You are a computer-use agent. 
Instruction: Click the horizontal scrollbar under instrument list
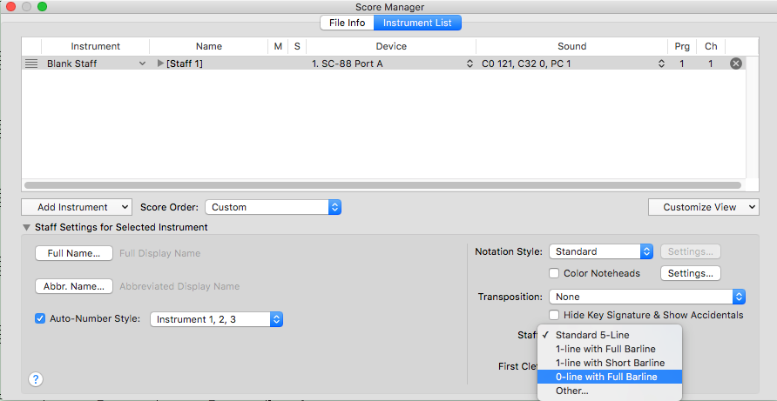click(x=382, y=185)
